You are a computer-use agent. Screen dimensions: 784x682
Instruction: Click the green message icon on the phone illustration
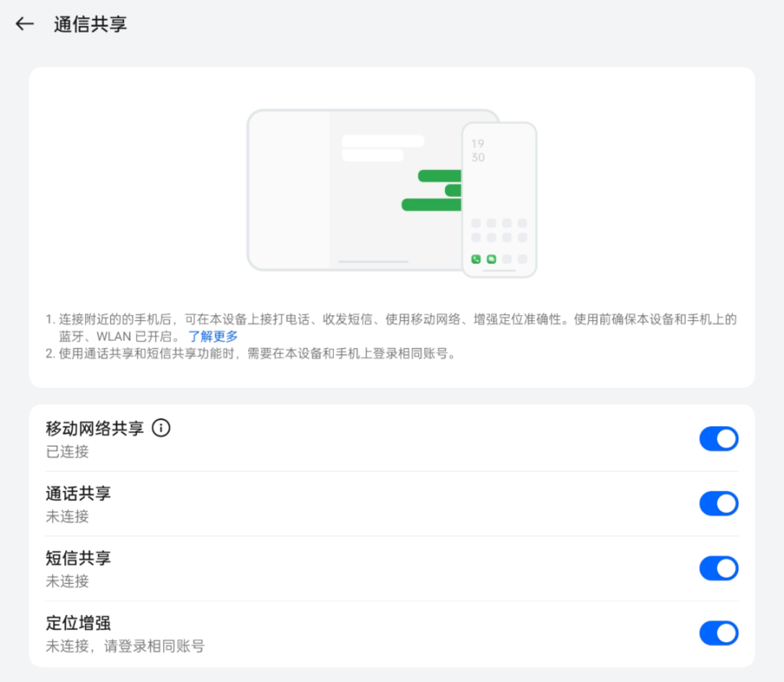[492, 259]
